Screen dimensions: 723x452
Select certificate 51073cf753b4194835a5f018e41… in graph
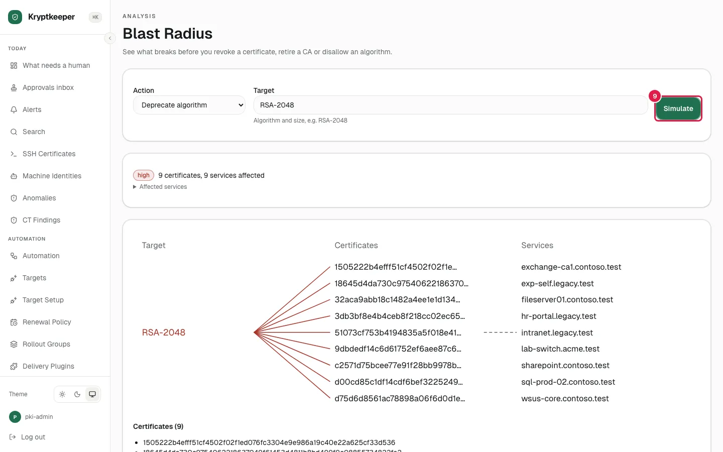398,332
